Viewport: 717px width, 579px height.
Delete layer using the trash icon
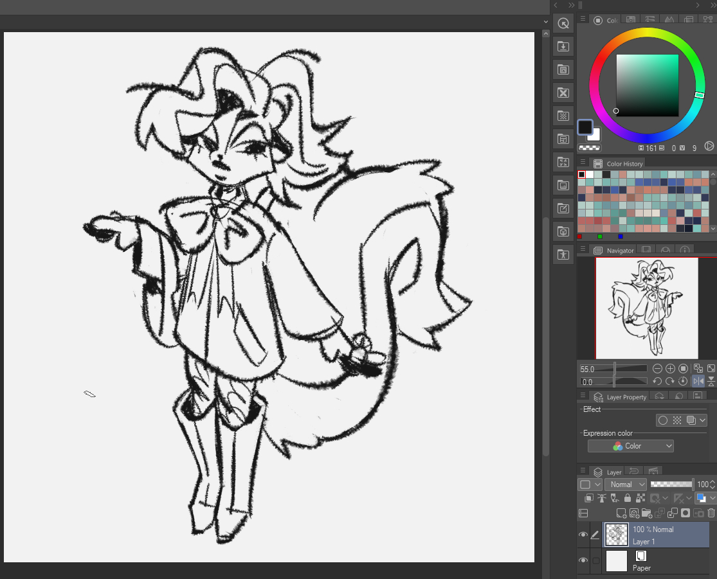[711, 513]
